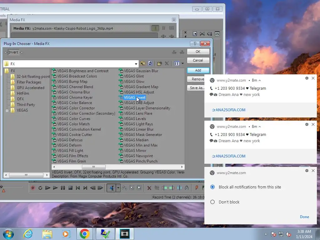
Task: Click the Add button
Action: tap(198, 70)
